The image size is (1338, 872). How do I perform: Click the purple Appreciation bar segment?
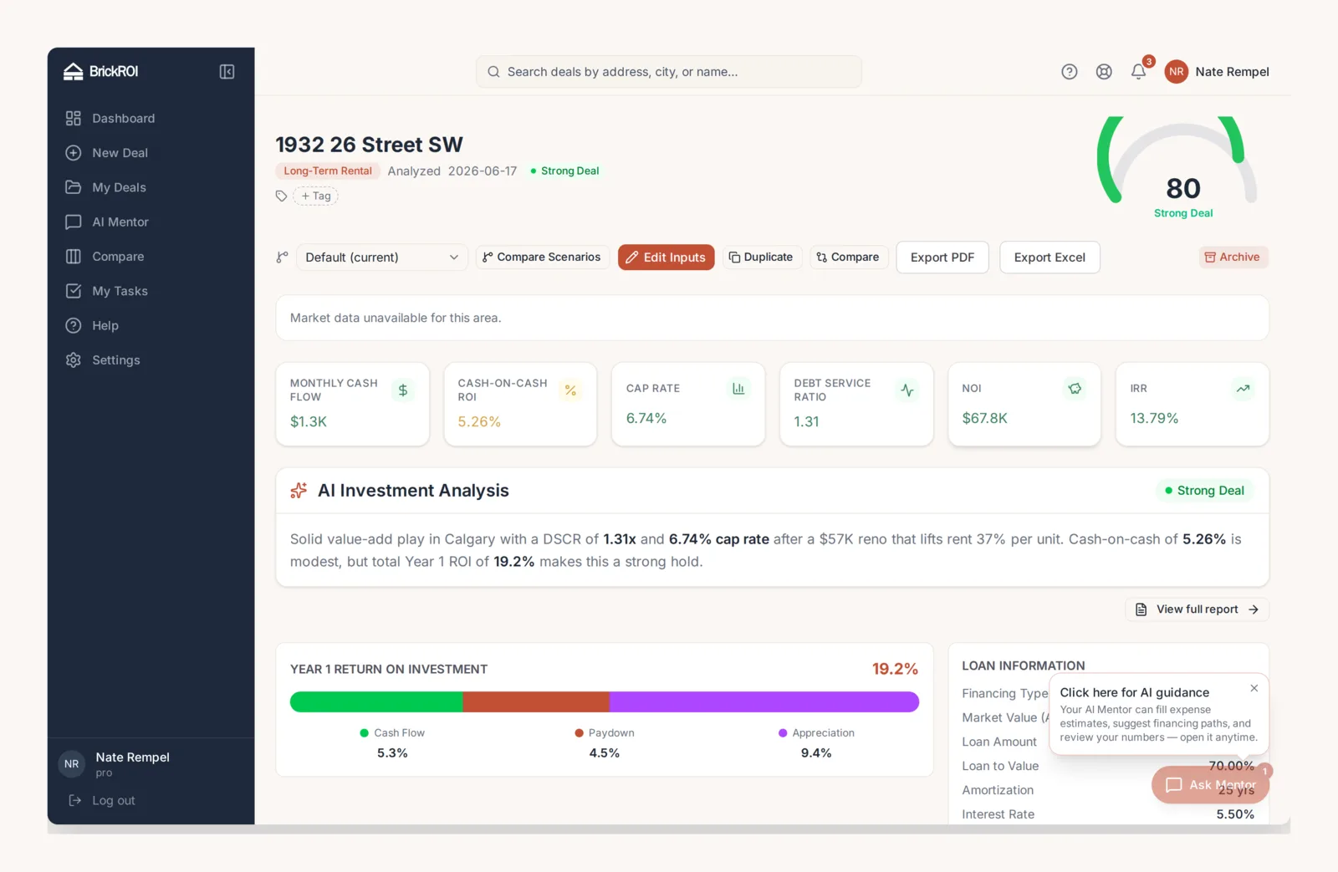[764, 702]
